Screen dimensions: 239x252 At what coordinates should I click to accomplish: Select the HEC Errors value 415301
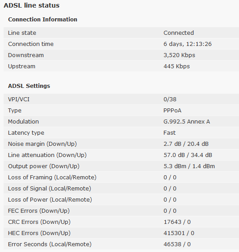[x=174, y=233]
